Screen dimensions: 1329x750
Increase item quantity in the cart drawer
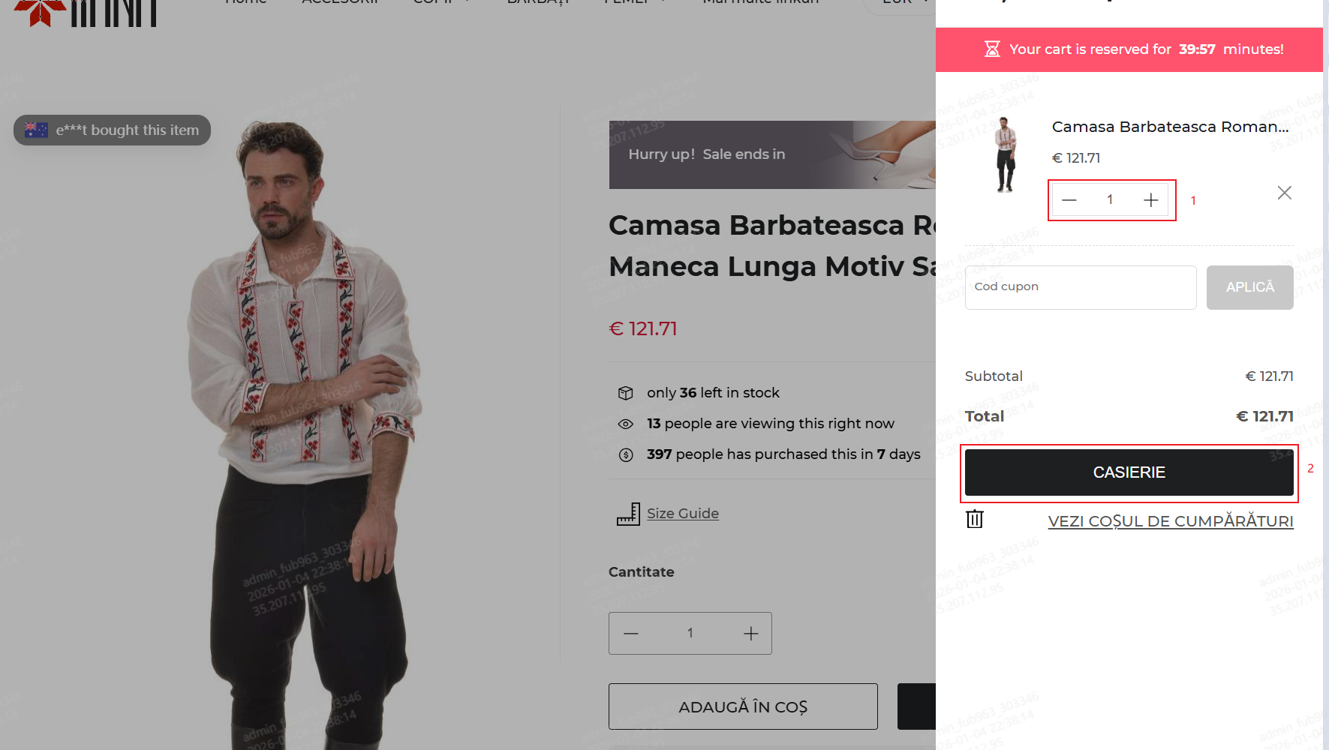[1150, 200]
